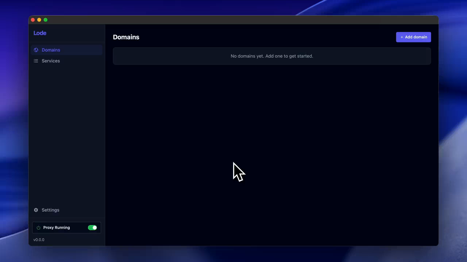The image size is (467, 262).
Task: Click the gear icon next to Settings
Action: pos(36,210)
